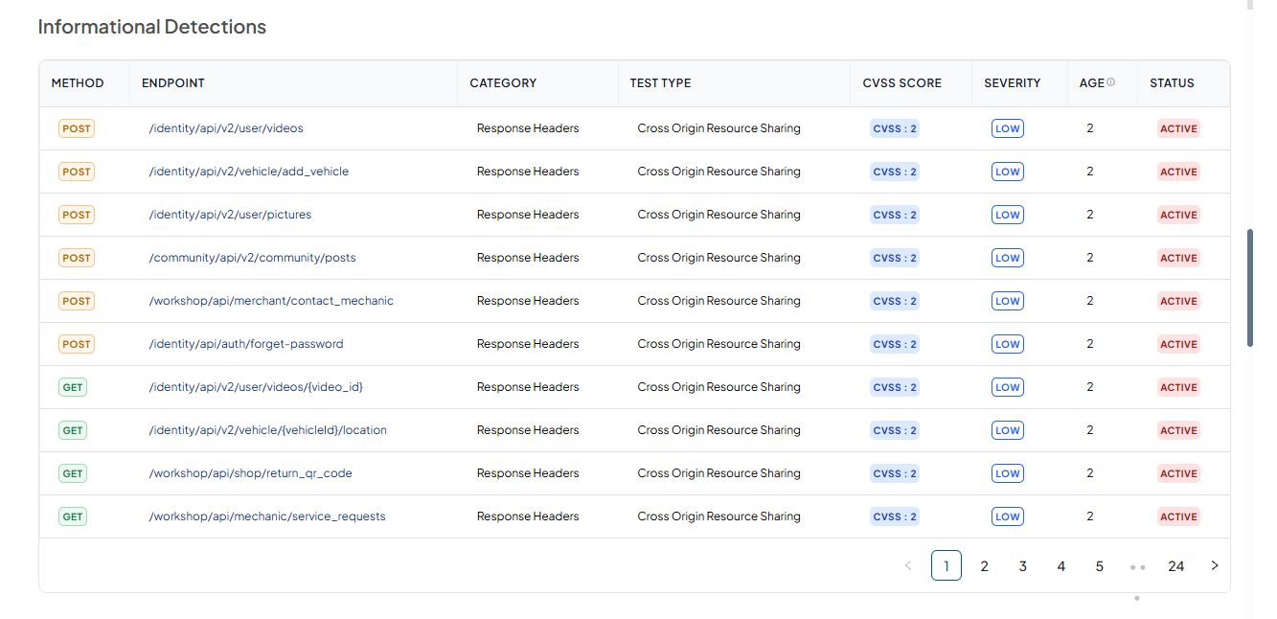Sort by the SEVERITY column header
The height and width of the screenshot is (619, 1277).
tap(1012, 83)
